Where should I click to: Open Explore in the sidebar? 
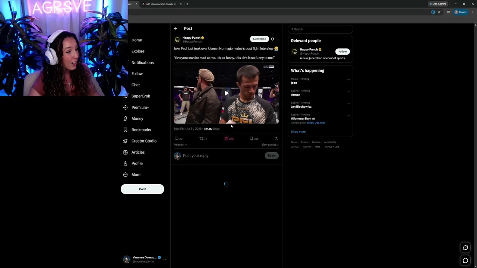138,51
